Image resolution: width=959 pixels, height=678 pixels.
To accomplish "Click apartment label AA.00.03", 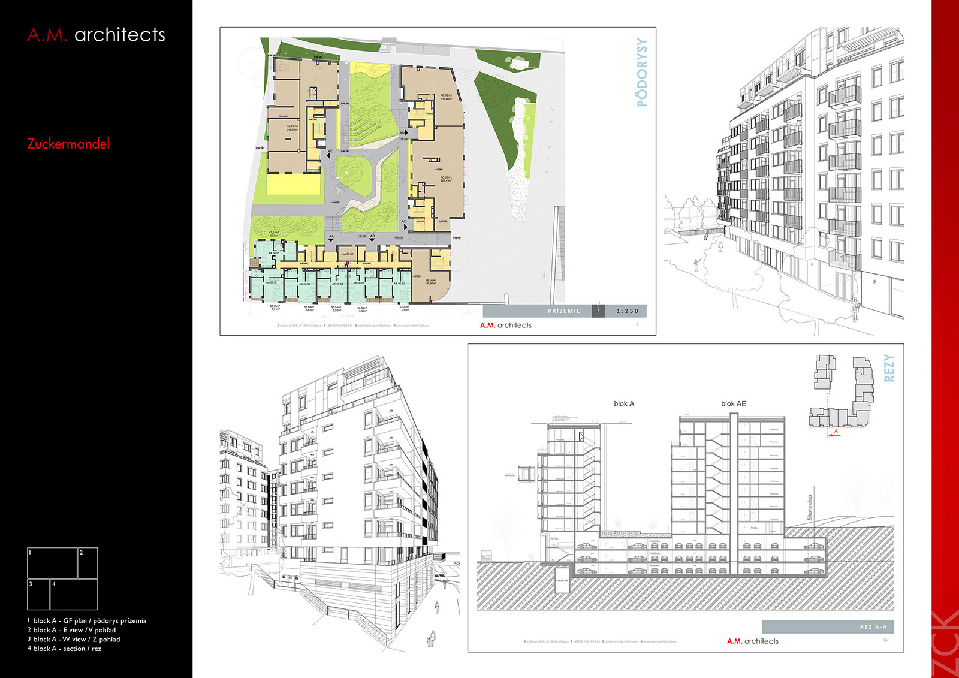I will point(304,284).
